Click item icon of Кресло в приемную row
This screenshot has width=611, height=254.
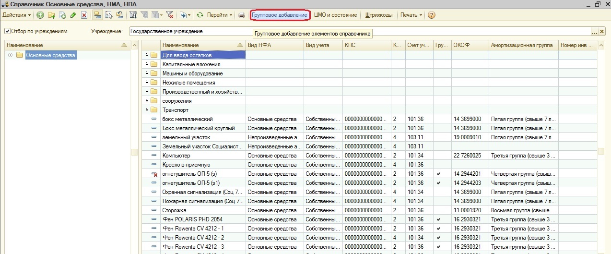coord(154,165)
